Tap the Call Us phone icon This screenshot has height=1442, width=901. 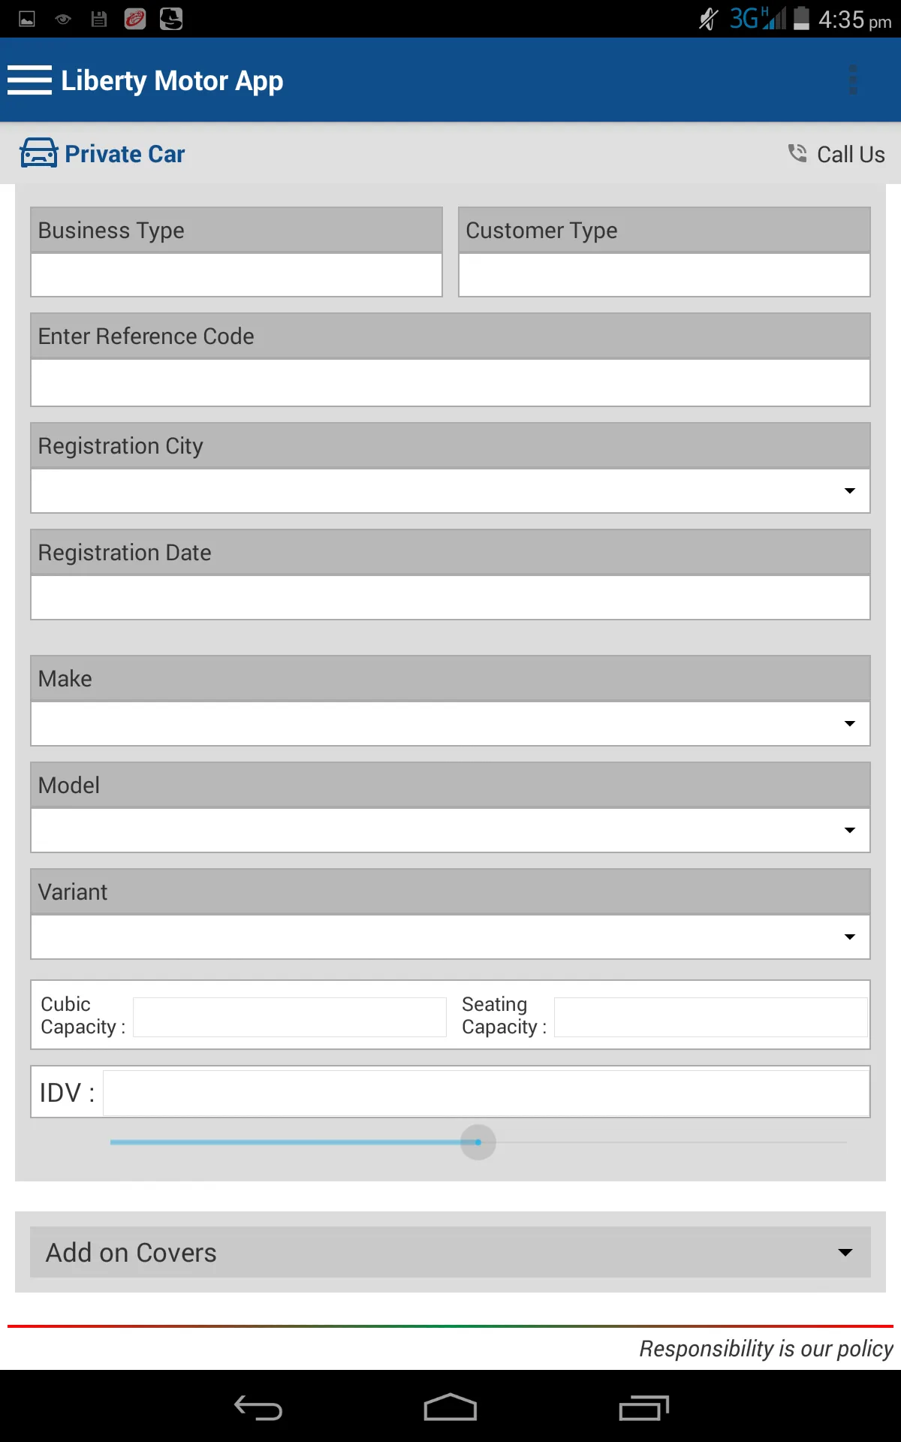pyautogui.click(x=797, y=153)
